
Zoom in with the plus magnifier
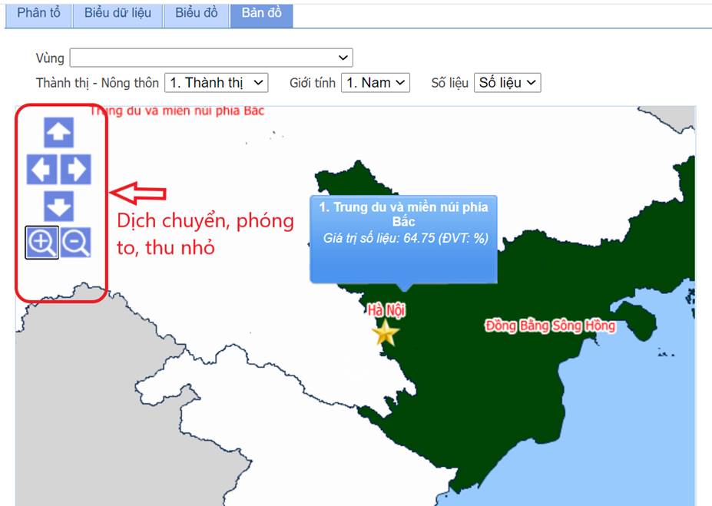tap(42, 243)
